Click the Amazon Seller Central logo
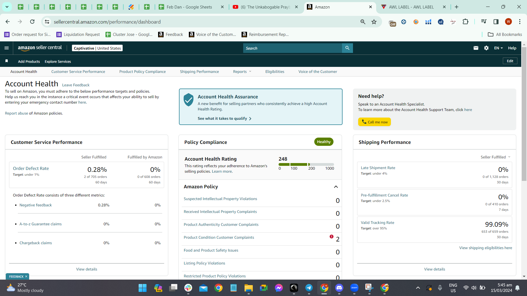This screenshot has height=296, width=527. (40, 48)
